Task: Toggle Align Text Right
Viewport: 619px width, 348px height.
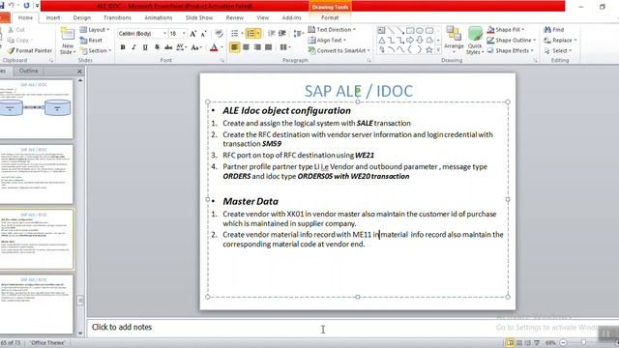Action: pos(257,47)
